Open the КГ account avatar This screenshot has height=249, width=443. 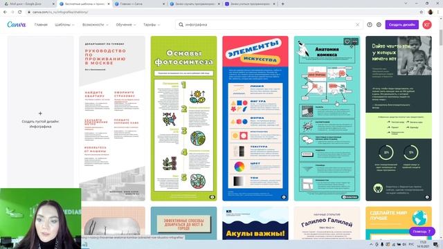(x=427, y=25)
